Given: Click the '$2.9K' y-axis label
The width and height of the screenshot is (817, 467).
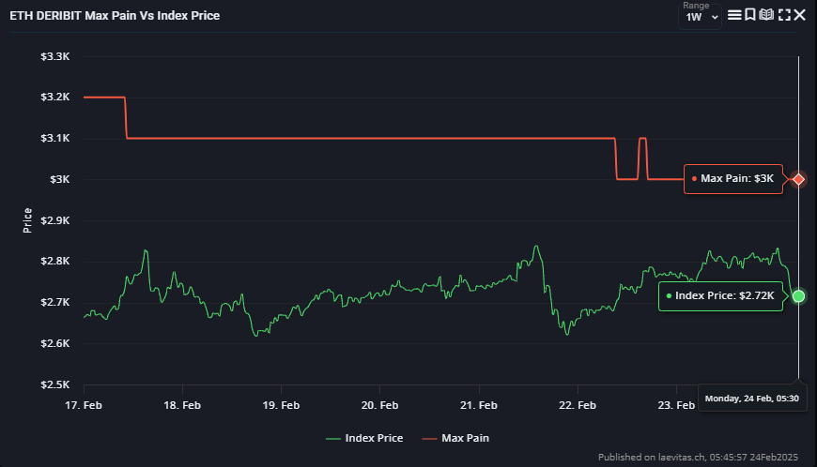Looking at the screenshot, I should click(x=55, y=220).
